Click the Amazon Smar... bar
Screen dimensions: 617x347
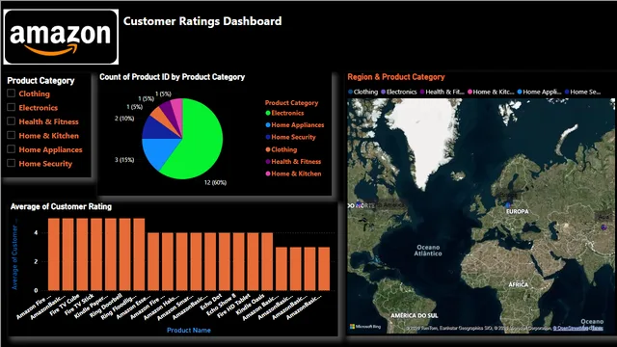click(196, 261)
